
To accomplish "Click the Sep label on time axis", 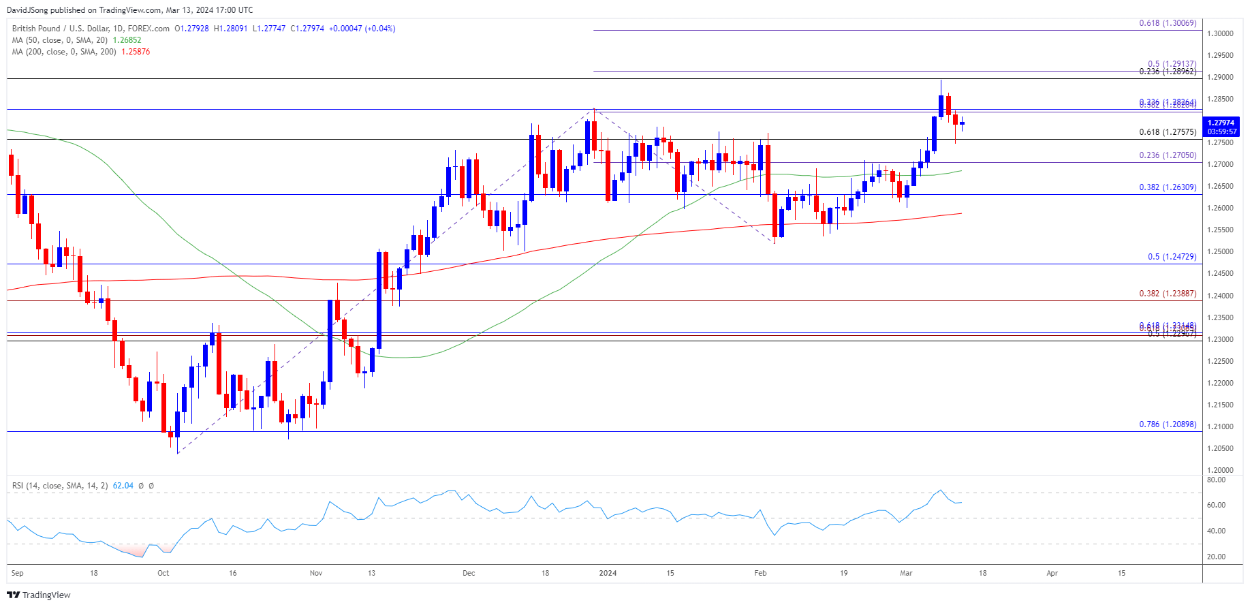I will tap(18, 573).
